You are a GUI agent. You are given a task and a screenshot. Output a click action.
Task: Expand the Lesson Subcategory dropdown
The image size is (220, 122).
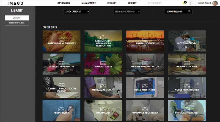tap(127, 11)
